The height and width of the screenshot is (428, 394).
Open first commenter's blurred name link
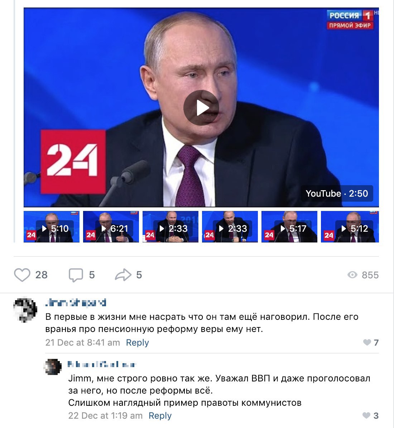tap(76, 303)
